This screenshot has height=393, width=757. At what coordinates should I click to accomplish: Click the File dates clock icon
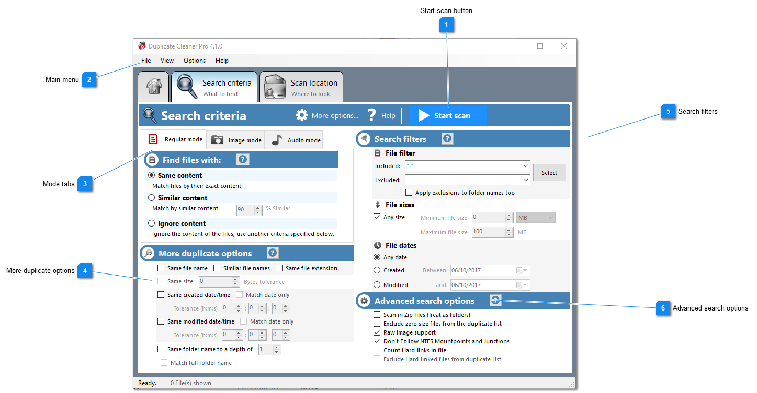378,245
